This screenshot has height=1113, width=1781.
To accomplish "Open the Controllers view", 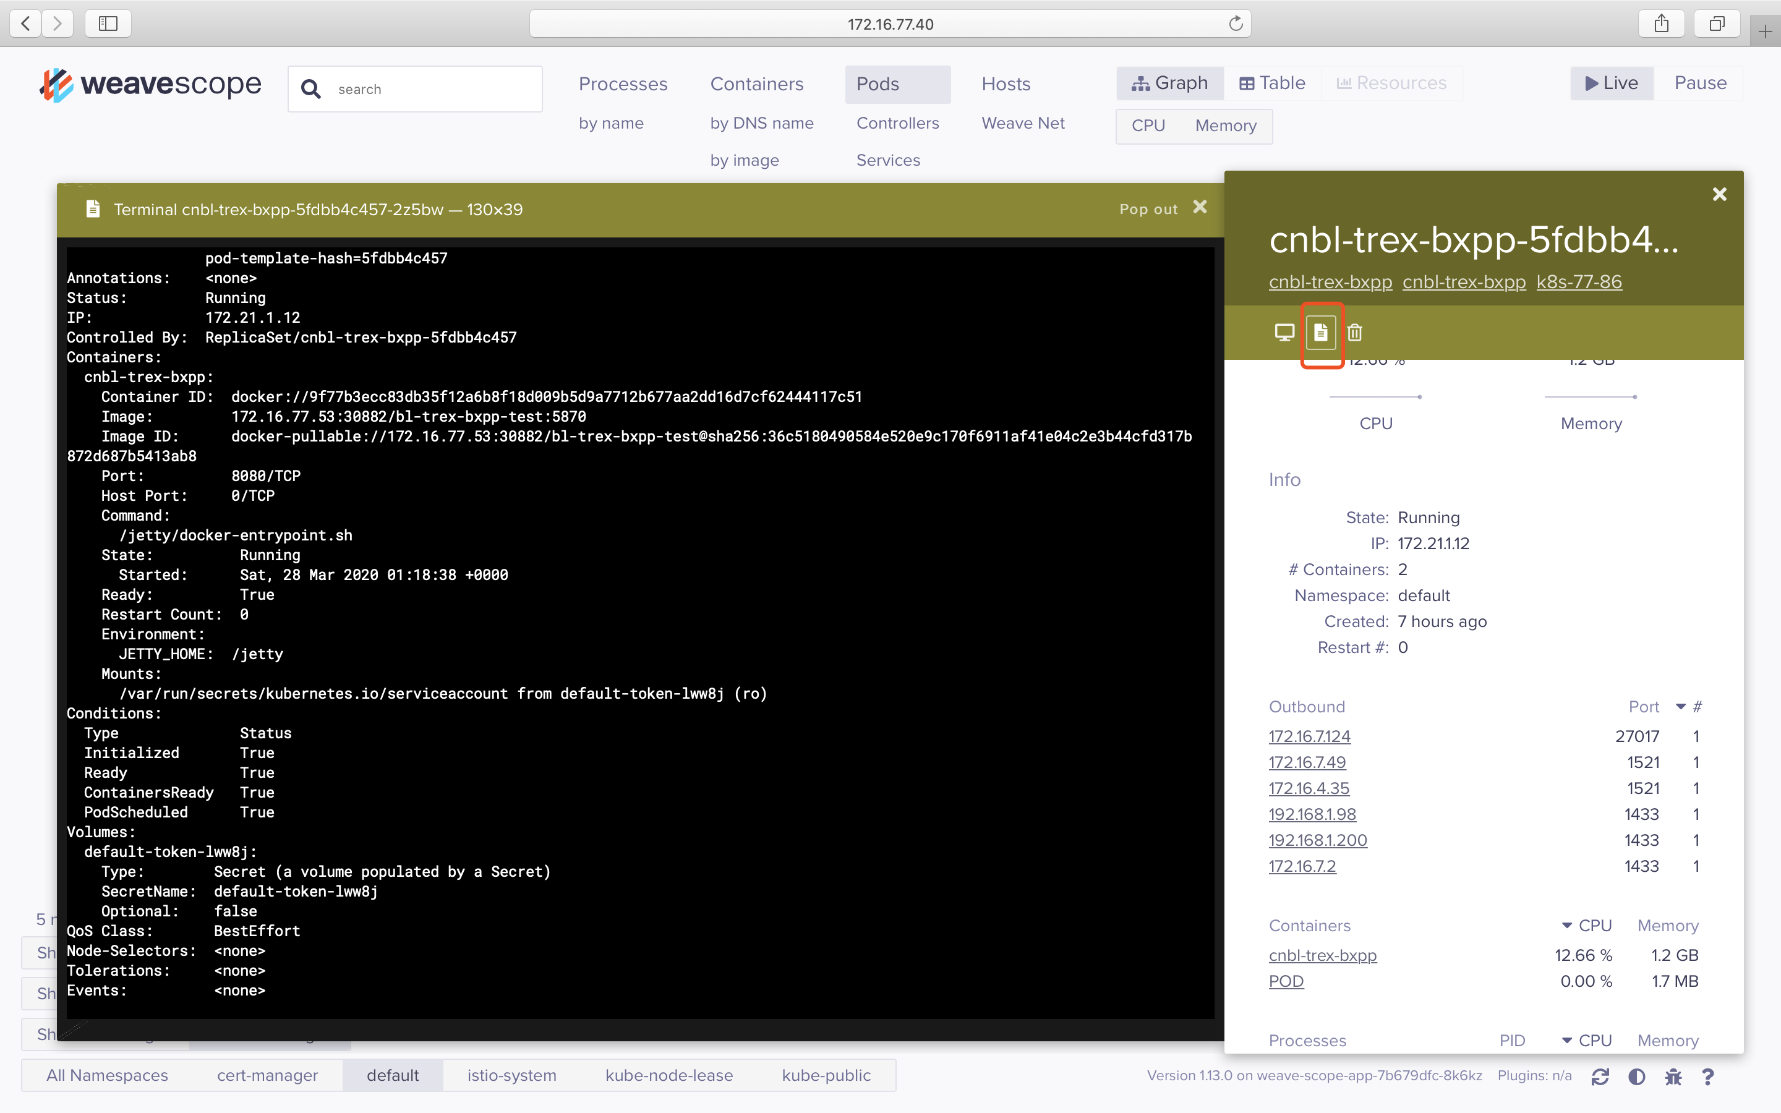I will point(898,123).
